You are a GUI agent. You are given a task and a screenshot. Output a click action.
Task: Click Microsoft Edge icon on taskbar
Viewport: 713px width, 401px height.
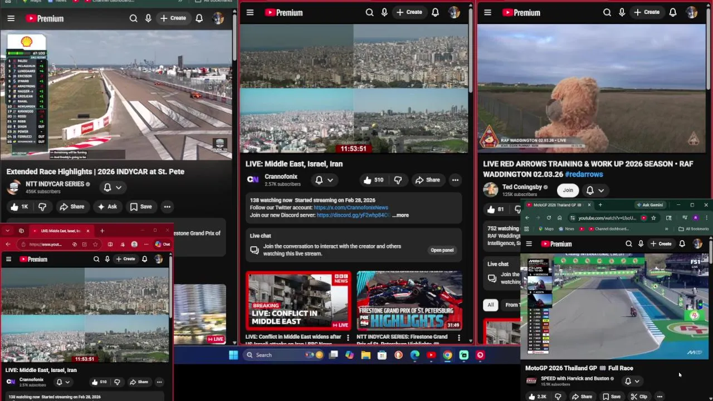[x=415, y=355]
